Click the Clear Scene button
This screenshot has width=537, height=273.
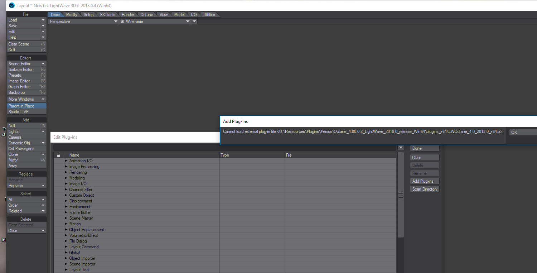(27, 44)
